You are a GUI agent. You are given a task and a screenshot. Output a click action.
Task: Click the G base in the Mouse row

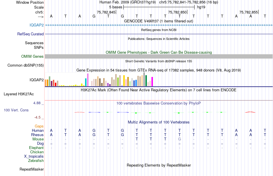(x=180, y=139)
